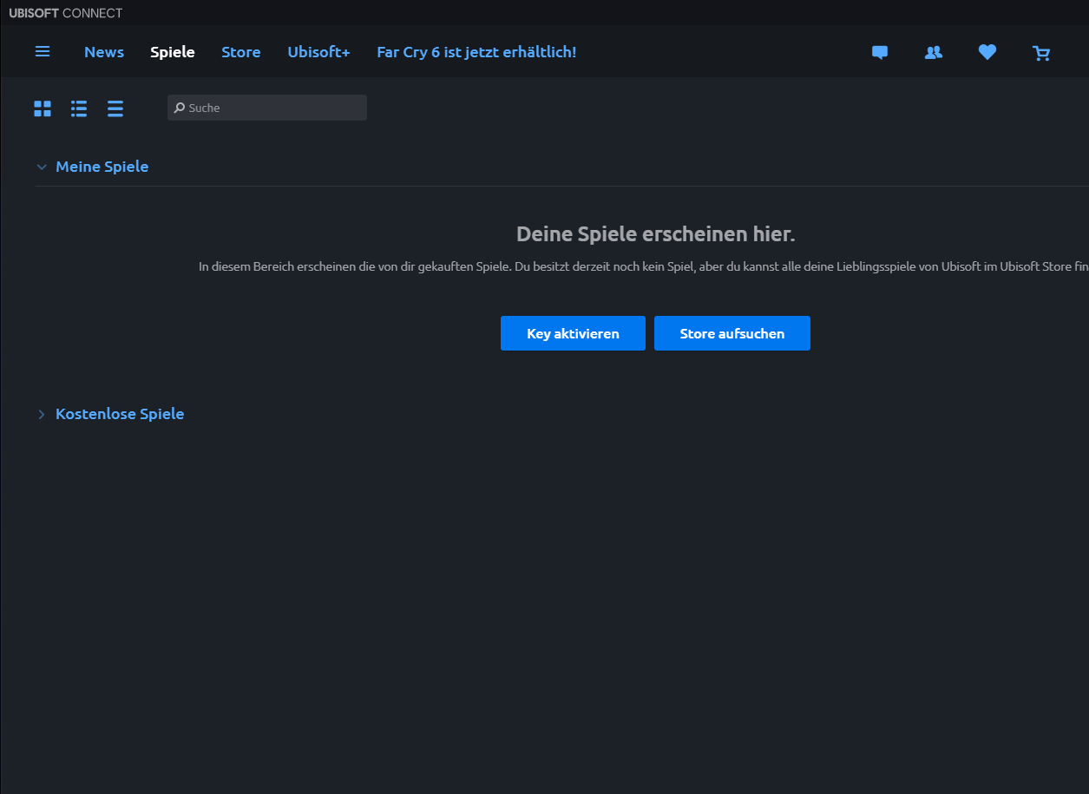Expand the Kostenlose Spiele section chevron
The width and height of the screenshot is (1089, 794).
(42, 415)
